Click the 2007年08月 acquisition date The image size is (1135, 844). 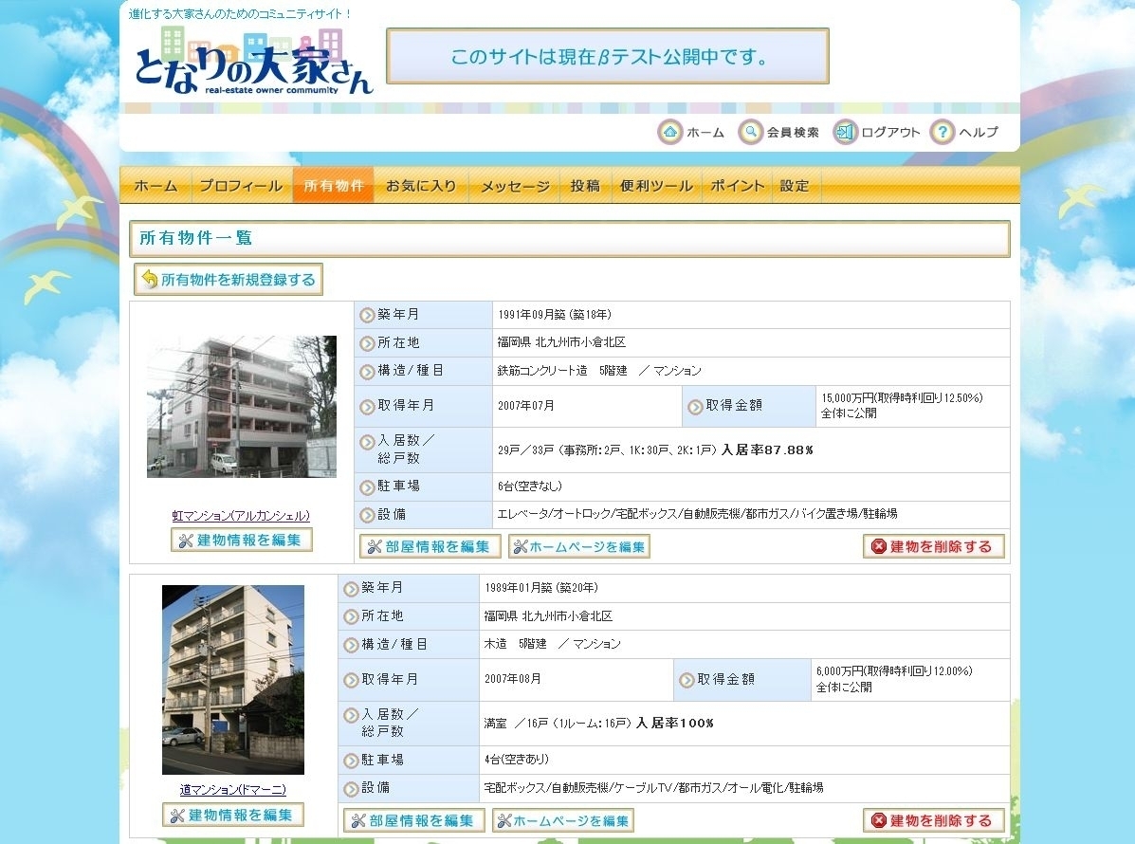coord(513,679)
